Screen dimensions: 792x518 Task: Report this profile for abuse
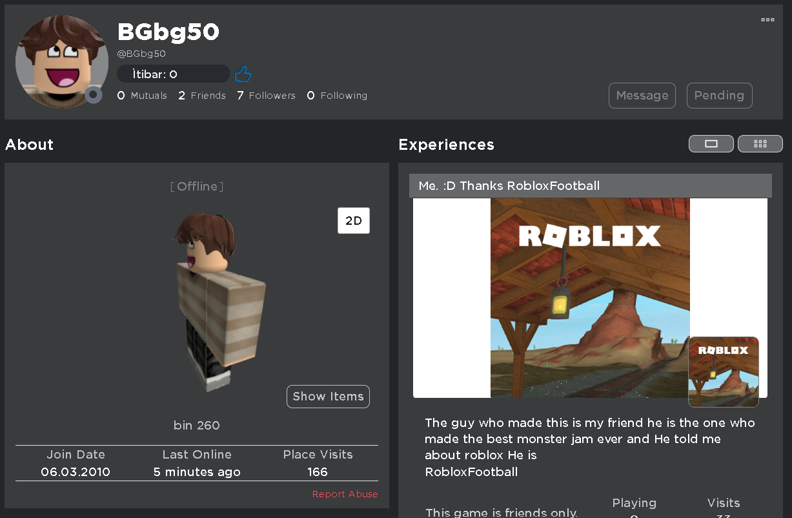345,494
